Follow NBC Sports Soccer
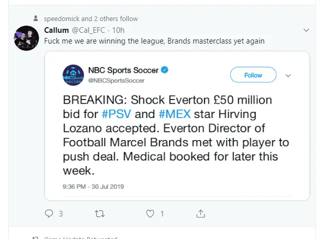Screen dimensions: 324x239 (253, 75)
